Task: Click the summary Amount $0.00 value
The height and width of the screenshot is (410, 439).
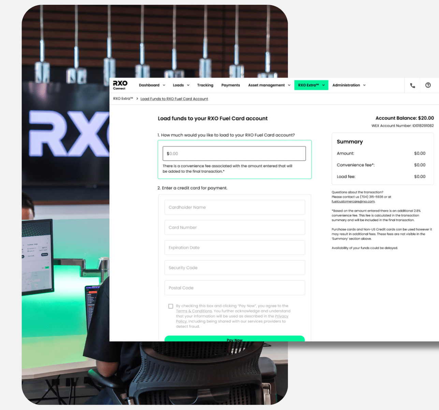Action: (420, 153)
